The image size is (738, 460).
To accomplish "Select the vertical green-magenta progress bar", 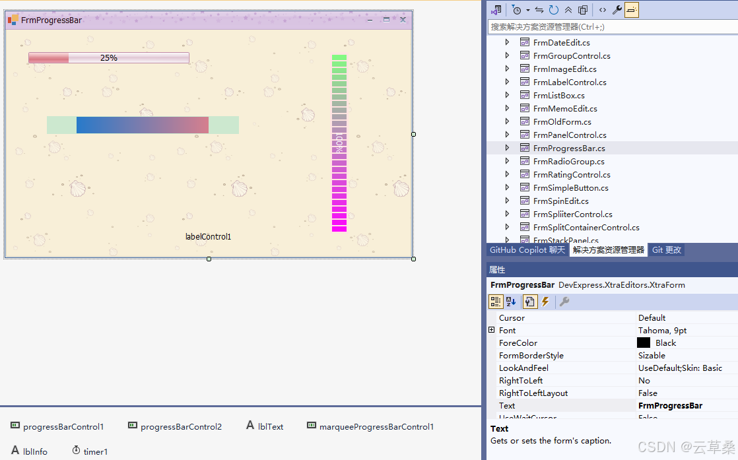I will [339, 143].
